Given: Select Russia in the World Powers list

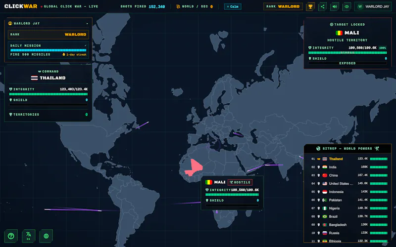Looking at the screenshot, I should point(347,233).
